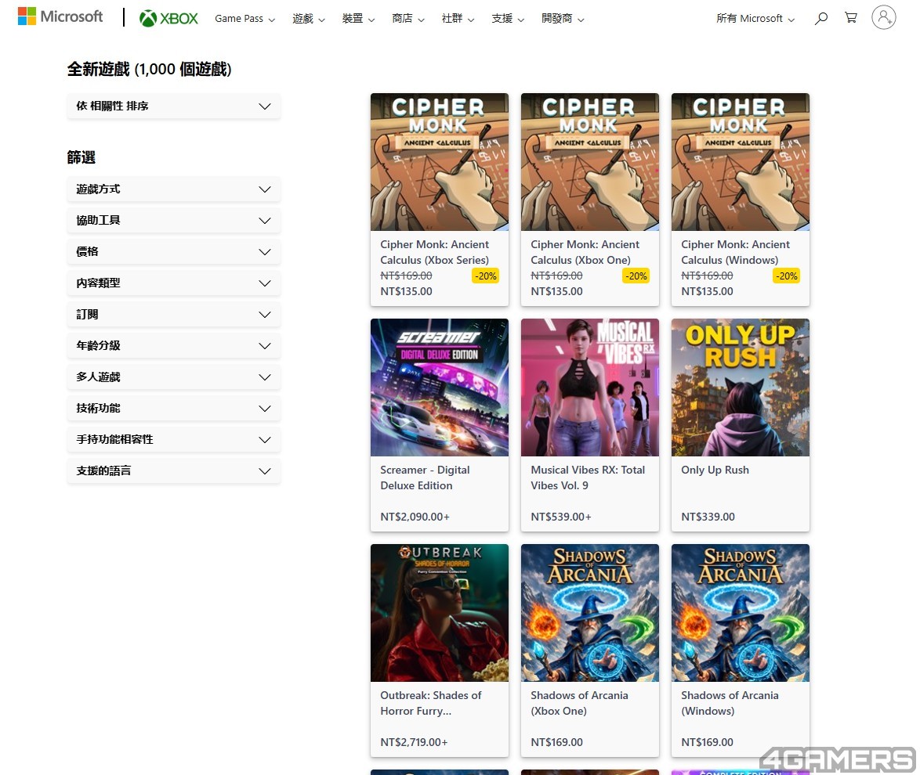
Task: Open the 支援 navigation menu
Action: tap(507, 19)
